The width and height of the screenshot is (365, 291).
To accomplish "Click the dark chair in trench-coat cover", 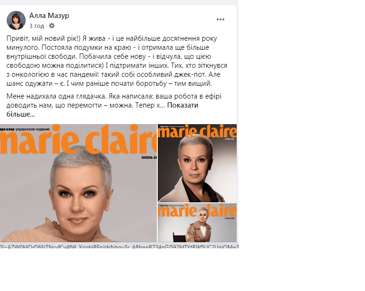I will tap(180, 237).
